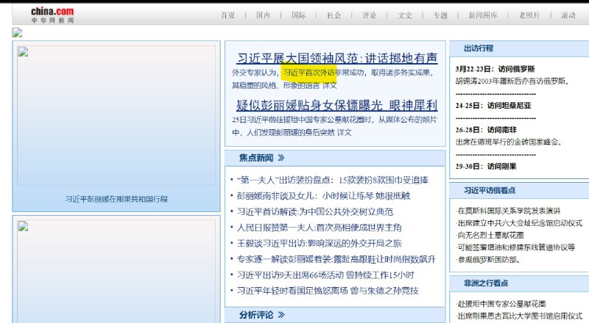Click the 非洲之行看点 panel heading
The image size is (589, 323).
[486, 283]
